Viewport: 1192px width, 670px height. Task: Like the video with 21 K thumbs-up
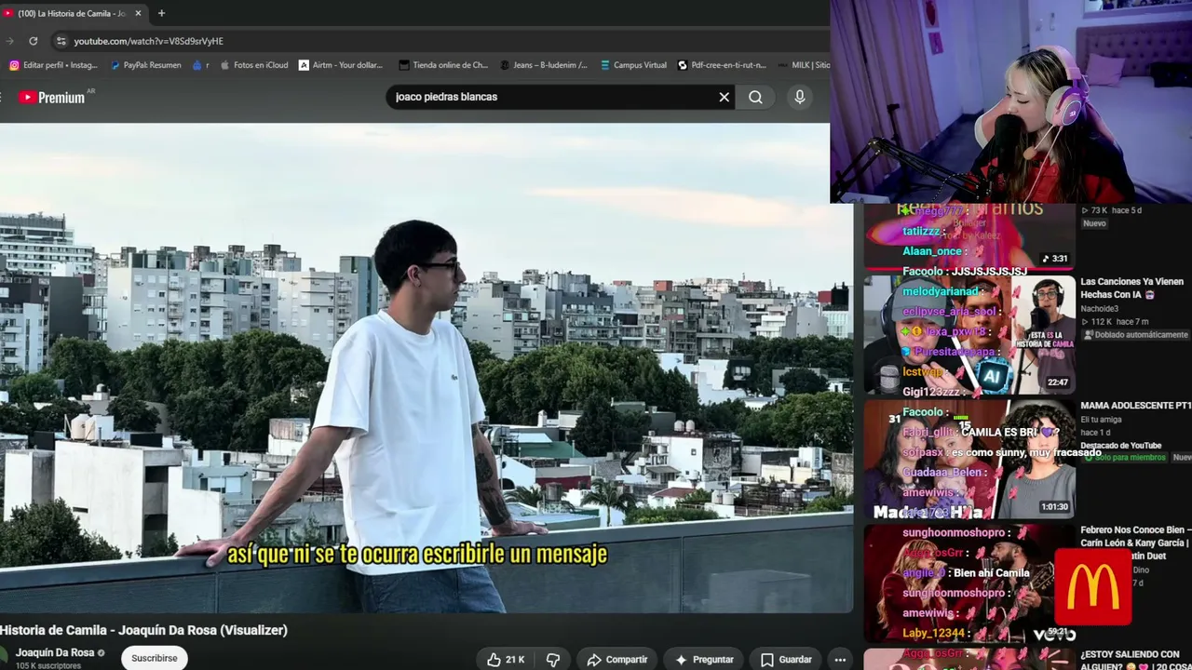point(505,660)
